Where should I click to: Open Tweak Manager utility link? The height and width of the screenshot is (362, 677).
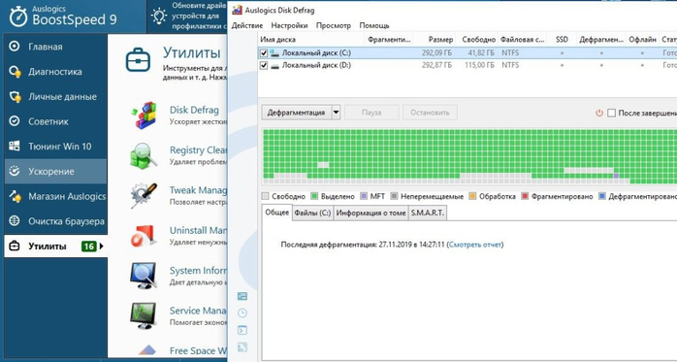pyautogui.click(x=198, y=190)
